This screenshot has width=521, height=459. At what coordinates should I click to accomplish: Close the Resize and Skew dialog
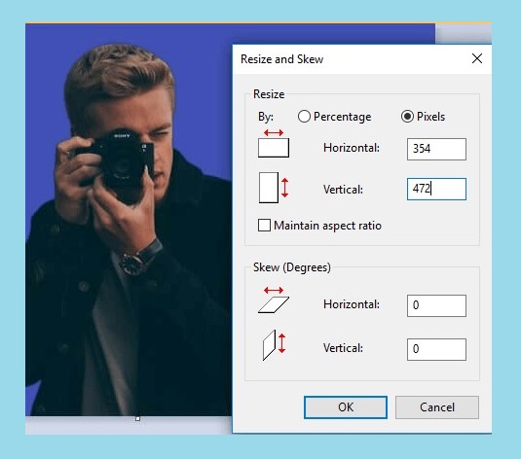click(x=477, y=58)
